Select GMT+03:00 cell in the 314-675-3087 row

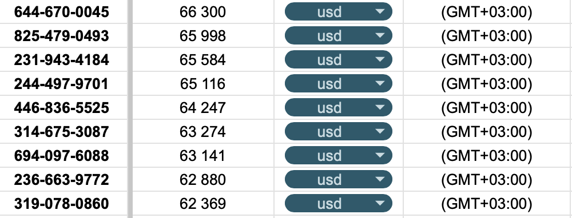pyautogui.click(x=487, y=132)
